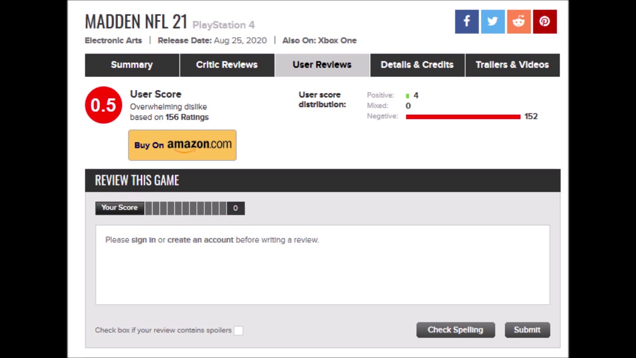Follow the 'sign in' link
Viewport: 636px width, 358px height.
pyautogui.click(x=144, y=240)
